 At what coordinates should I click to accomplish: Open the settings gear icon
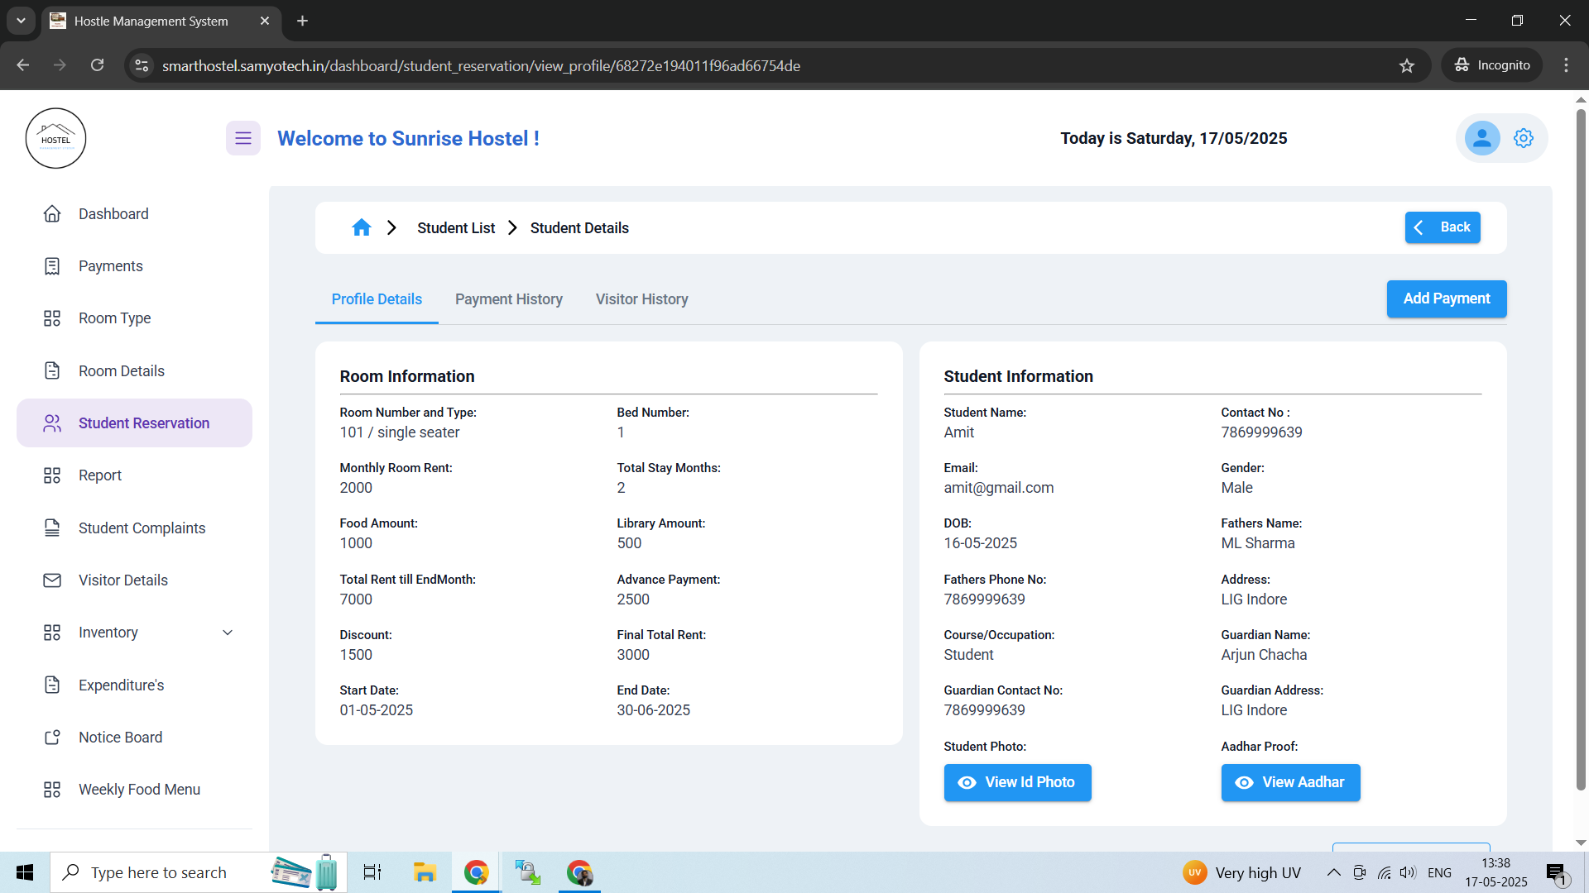(1524, 138)
